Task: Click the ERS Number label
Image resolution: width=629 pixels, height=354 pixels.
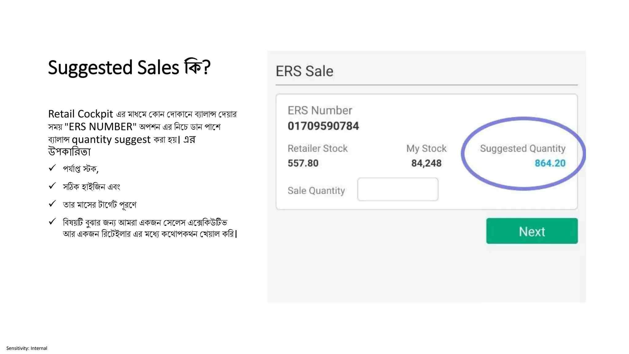Action: (320, 110)
